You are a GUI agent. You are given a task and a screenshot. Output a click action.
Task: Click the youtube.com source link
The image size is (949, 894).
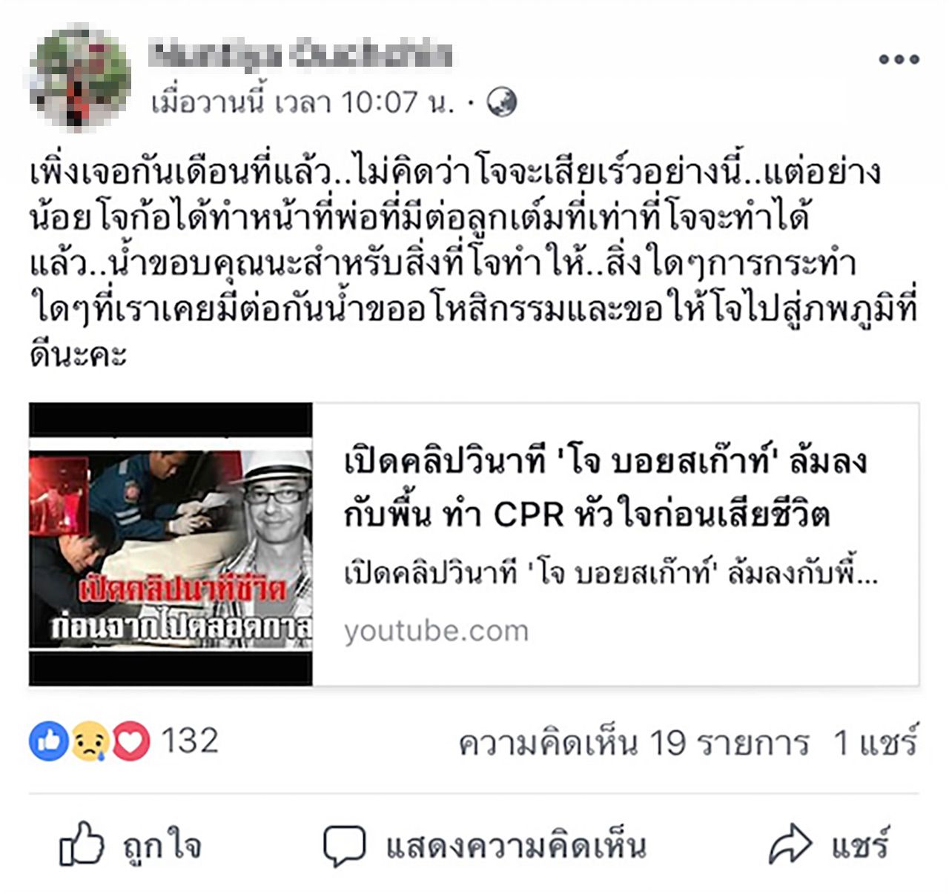pos(436,631)
